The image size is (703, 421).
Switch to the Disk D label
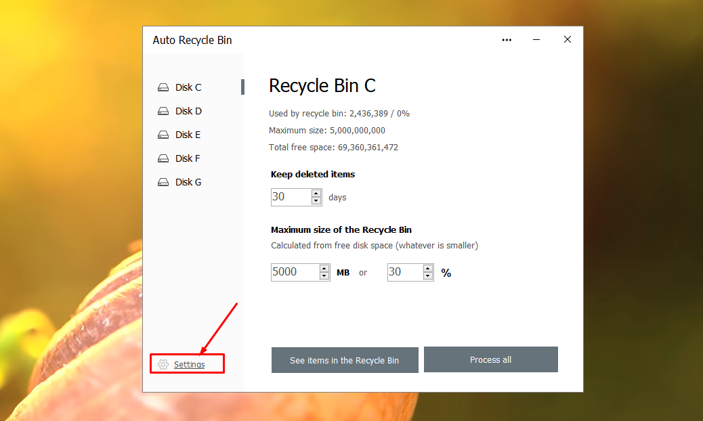[x=188, y=111]
